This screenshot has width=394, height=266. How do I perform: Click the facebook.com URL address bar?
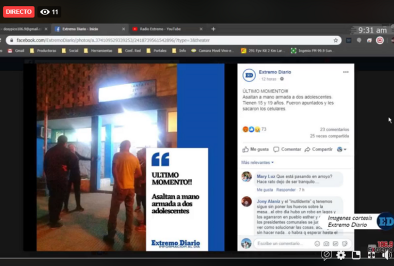tap(174, 40)
